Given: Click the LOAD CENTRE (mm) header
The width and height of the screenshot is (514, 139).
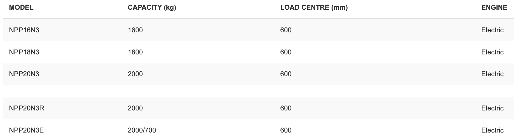Looking at the screenshot, I should [314, 8].
